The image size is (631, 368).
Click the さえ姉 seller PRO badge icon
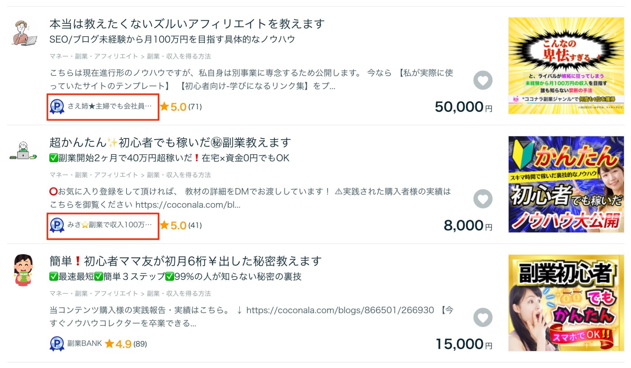click(x=57, y=107)
